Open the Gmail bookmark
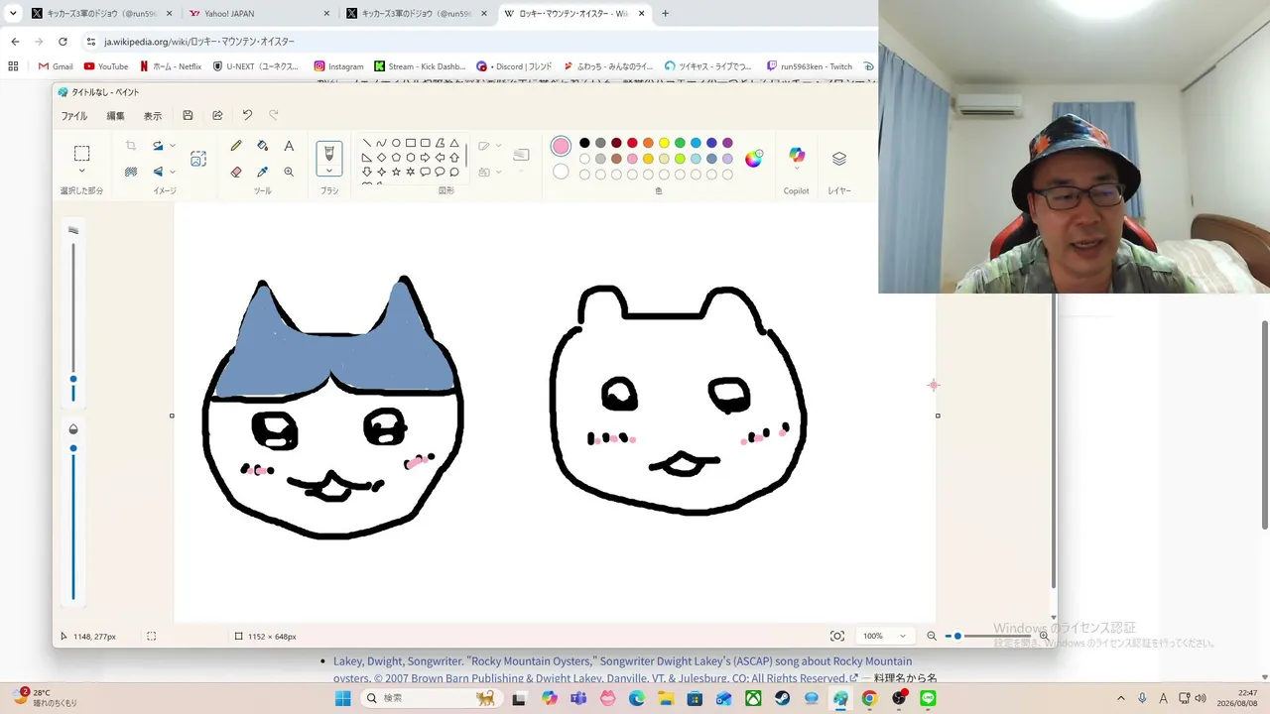 56,66
